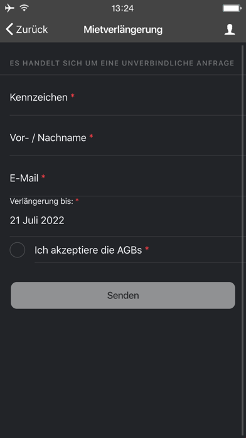Tap the clock showing 13:24
Viewport: 246px width, 438px height.
coord(122,8)
